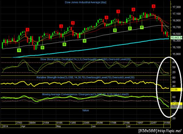This screenshot has width=183, height=134.
Task: Click the Apr month label
Action: [x=23, y=126]
